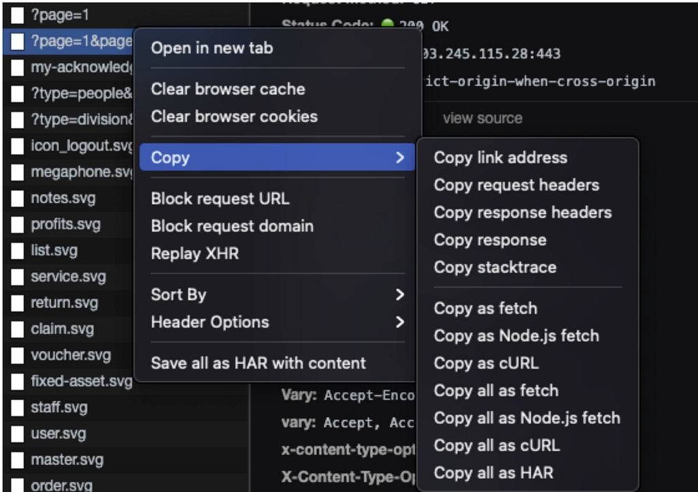Tick the return.svg checkbox
This screenshot has width=698, height=492.
17,303
